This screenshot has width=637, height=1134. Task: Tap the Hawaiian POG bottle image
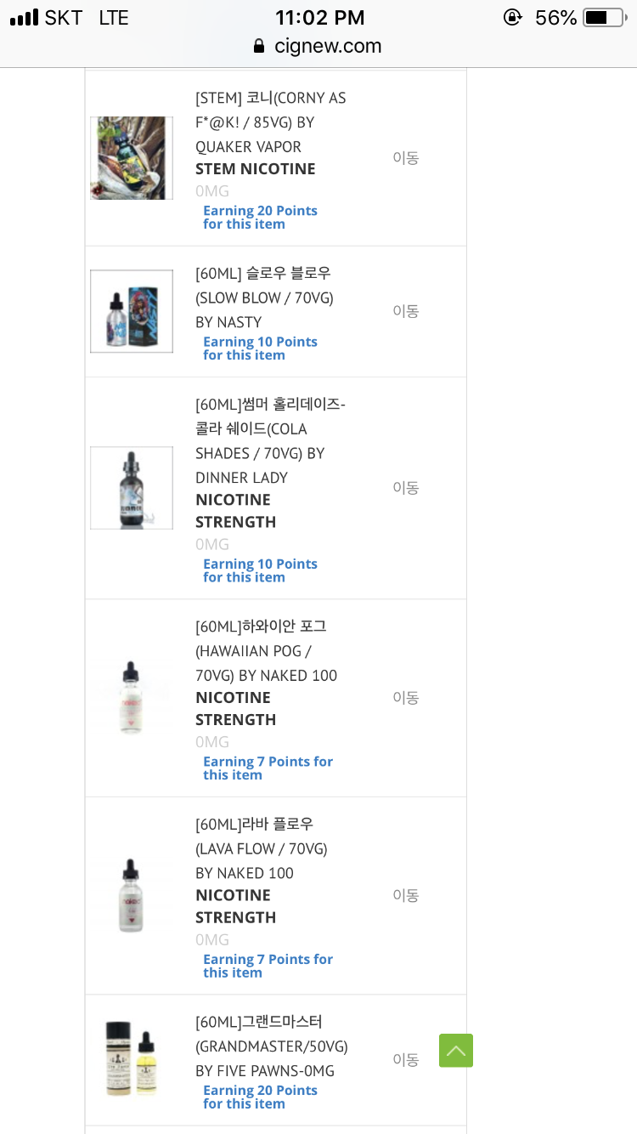click(x=132, y=698)
